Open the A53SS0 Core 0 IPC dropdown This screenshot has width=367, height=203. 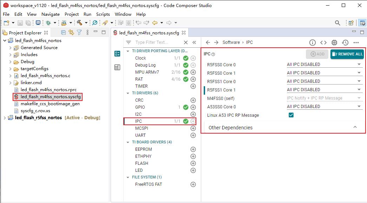point(325,107)
